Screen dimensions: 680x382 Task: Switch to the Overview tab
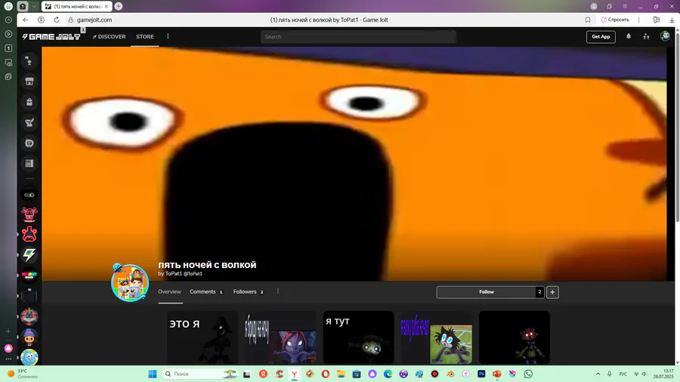click(x=169, y=292)
